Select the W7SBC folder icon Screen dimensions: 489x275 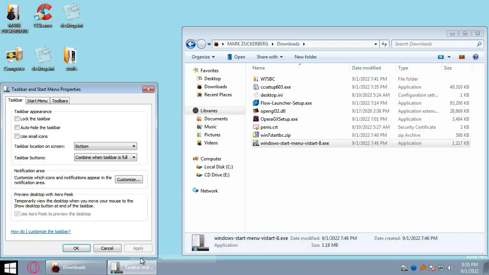click(x=256, y=79)
